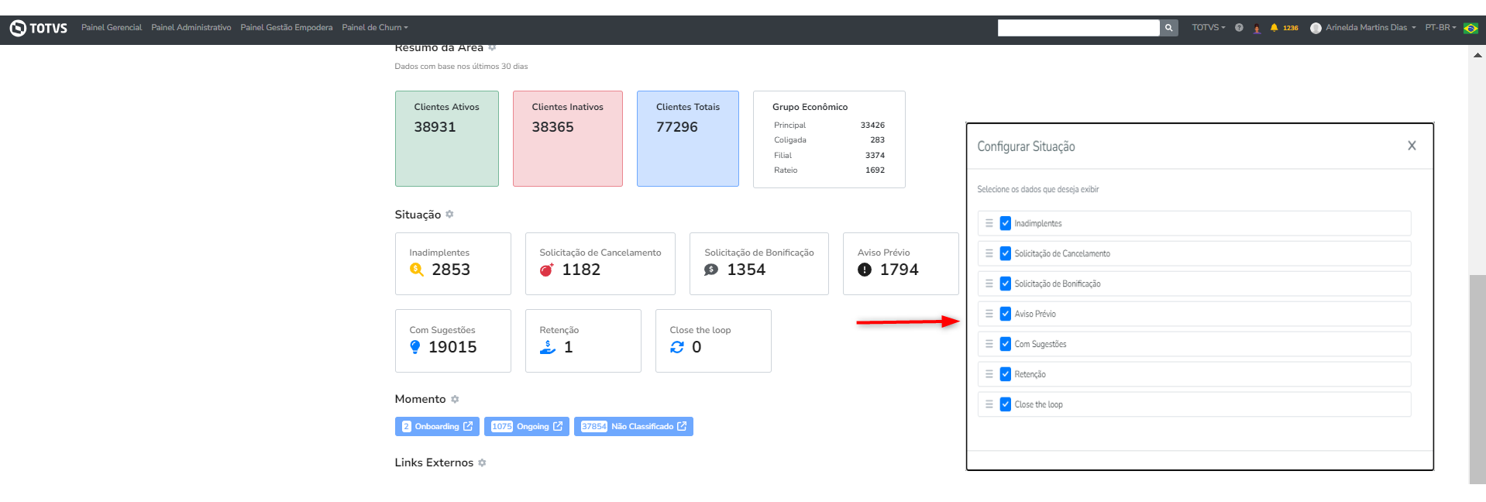1486x502 pixels.
Task: Close the Configurar Situação dialog
Action: tap(1412, 146)
